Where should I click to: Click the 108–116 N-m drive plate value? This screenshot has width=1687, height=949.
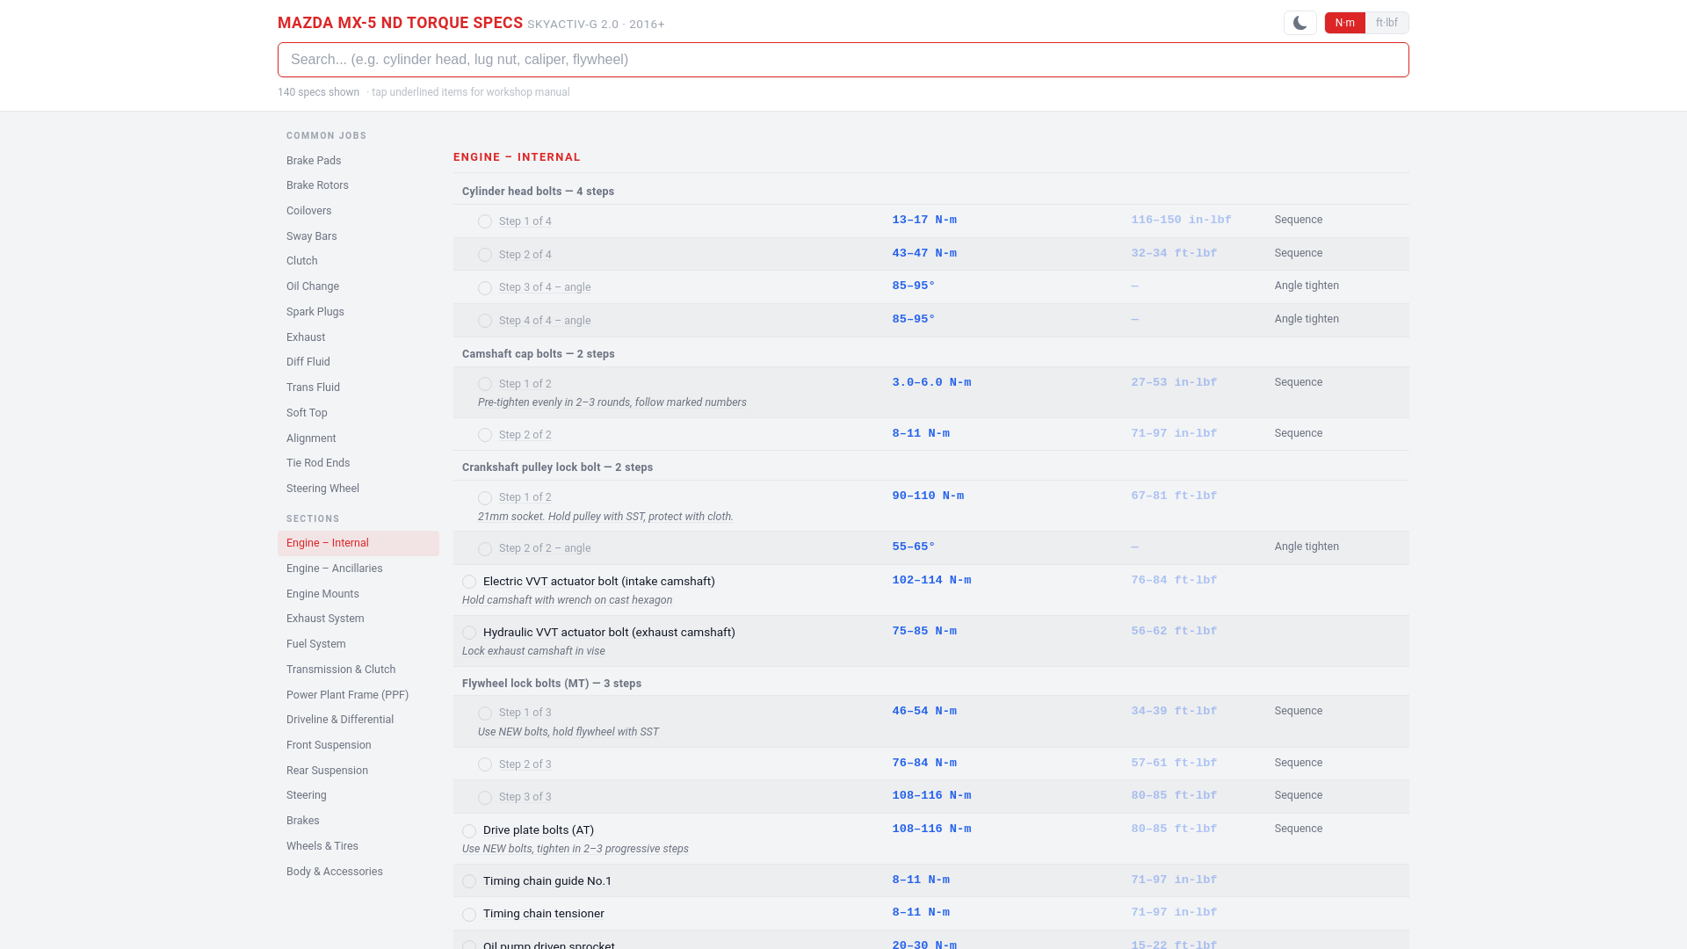[x=931, y=829]
